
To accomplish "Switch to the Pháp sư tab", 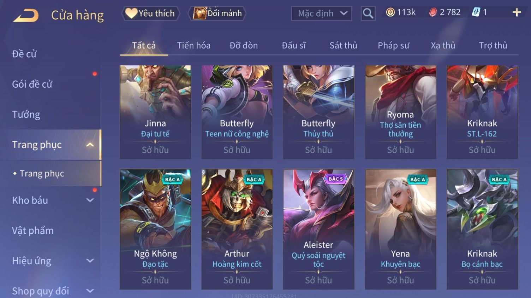I will [x=393, y=45].
